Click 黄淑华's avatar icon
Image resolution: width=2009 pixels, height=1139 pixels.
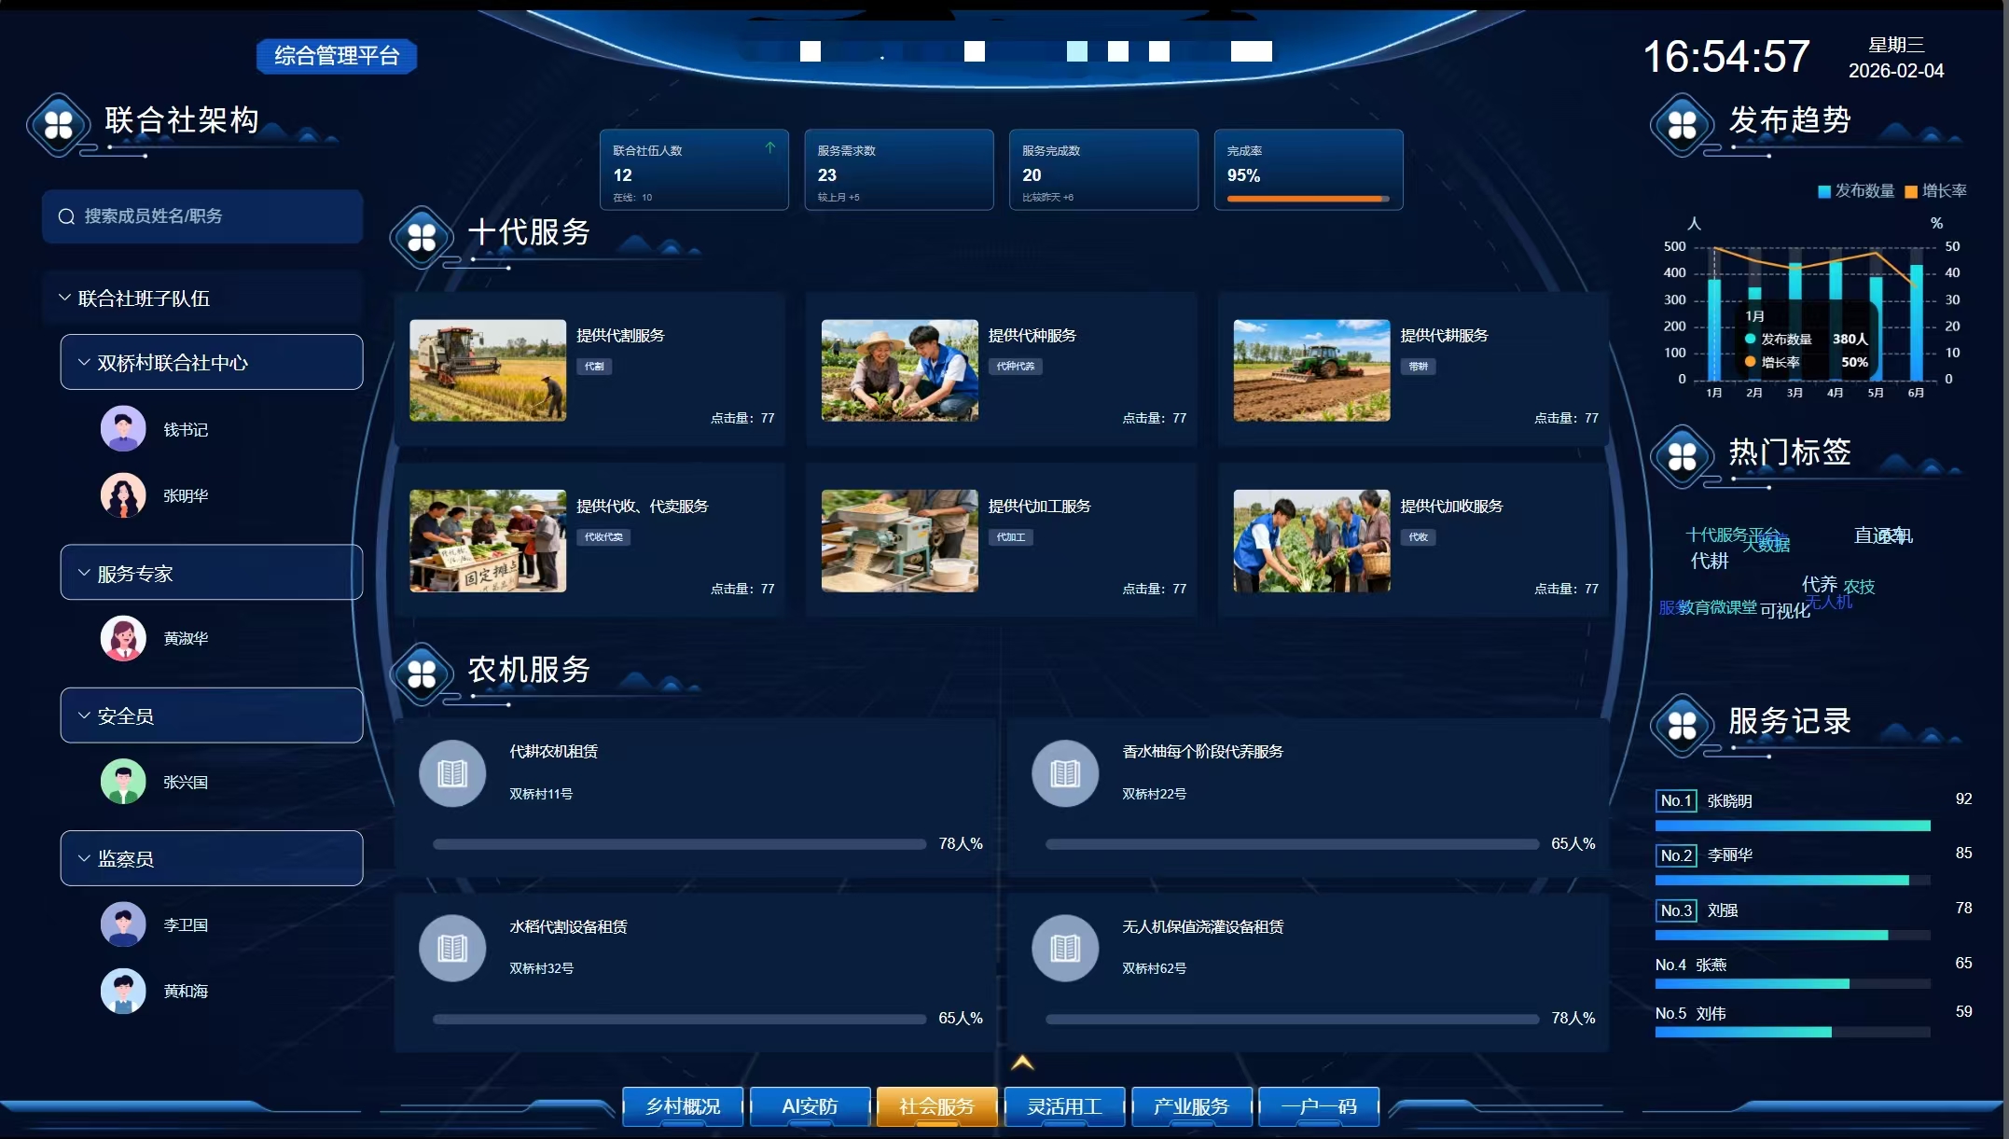point(123,638)
